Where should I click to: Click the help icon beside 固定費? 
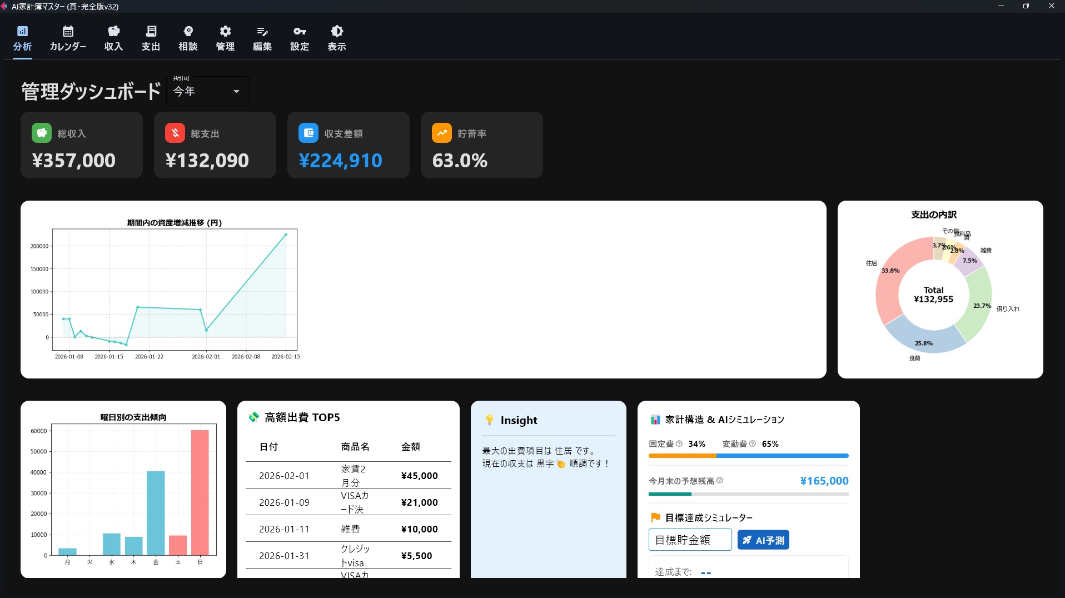tap(679, 443)
